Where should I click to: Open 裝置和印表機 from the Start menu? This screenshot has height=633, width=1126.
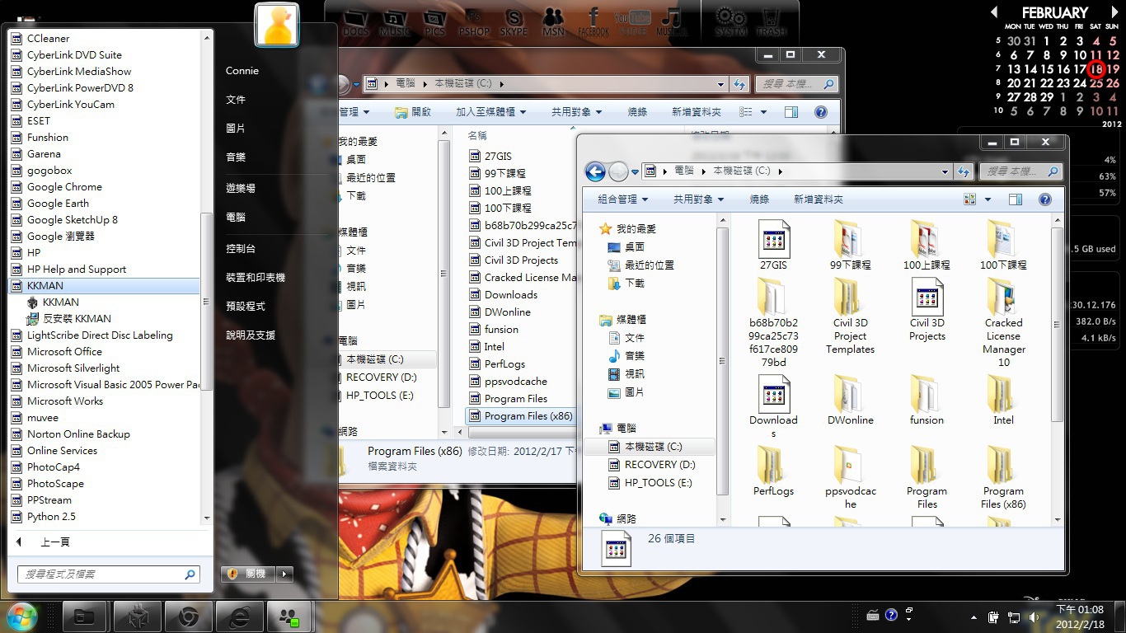[x=256, y=278]
